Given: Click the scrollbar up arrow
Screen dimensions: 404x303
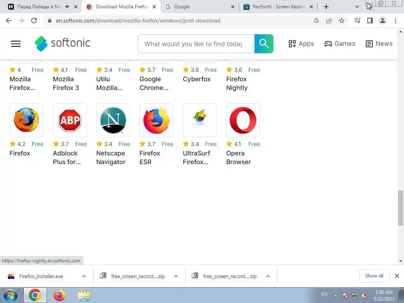Looking at the screenshot, I should point(400,32).
